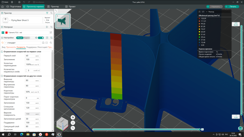244x137 pixels.
Task: Click the Печать button
Action: tap(233, 6)
